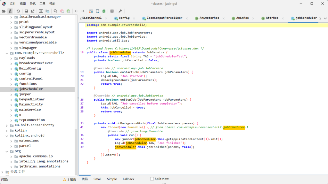Viewport: 328px width, 184px height.
Task: Collapse the com.example.reverseshell2 package
Action: tap(7, 53)
